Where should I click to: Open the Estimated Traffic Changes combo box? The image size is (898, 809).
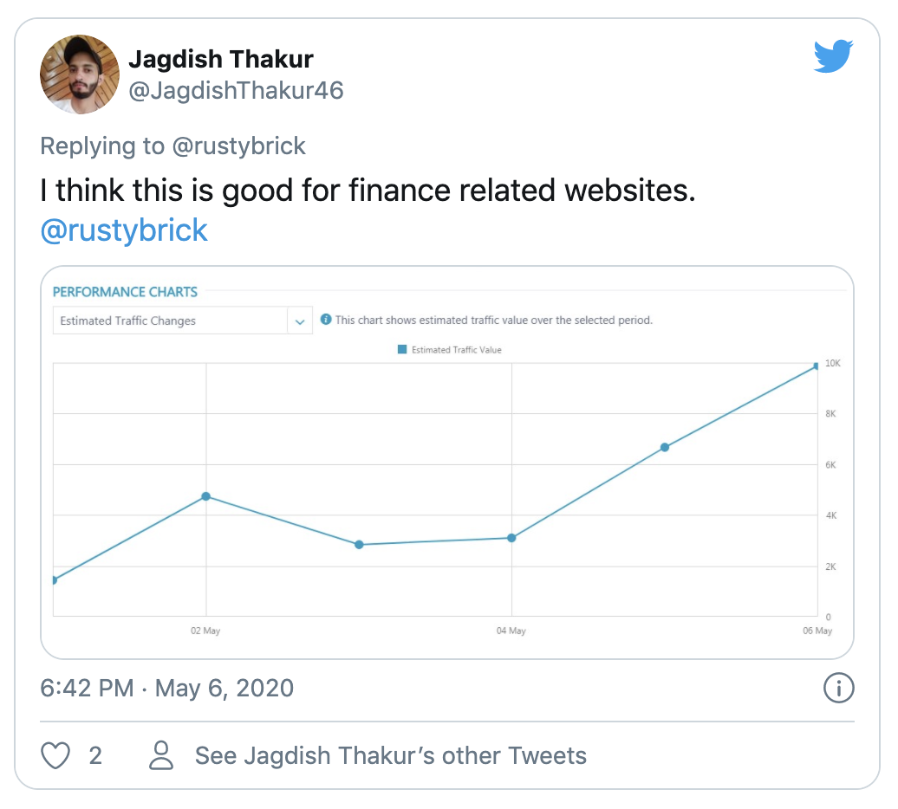(171, 320)
